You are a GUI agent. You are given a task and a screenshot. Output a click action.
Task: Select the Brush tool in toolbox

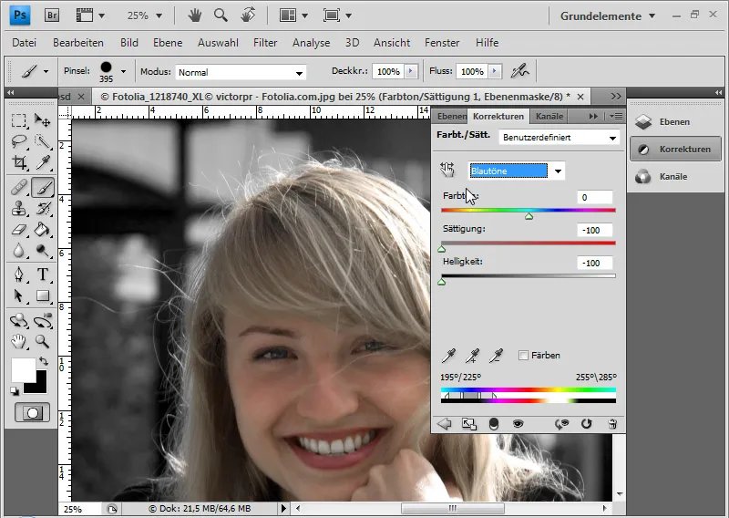point(42,188)
